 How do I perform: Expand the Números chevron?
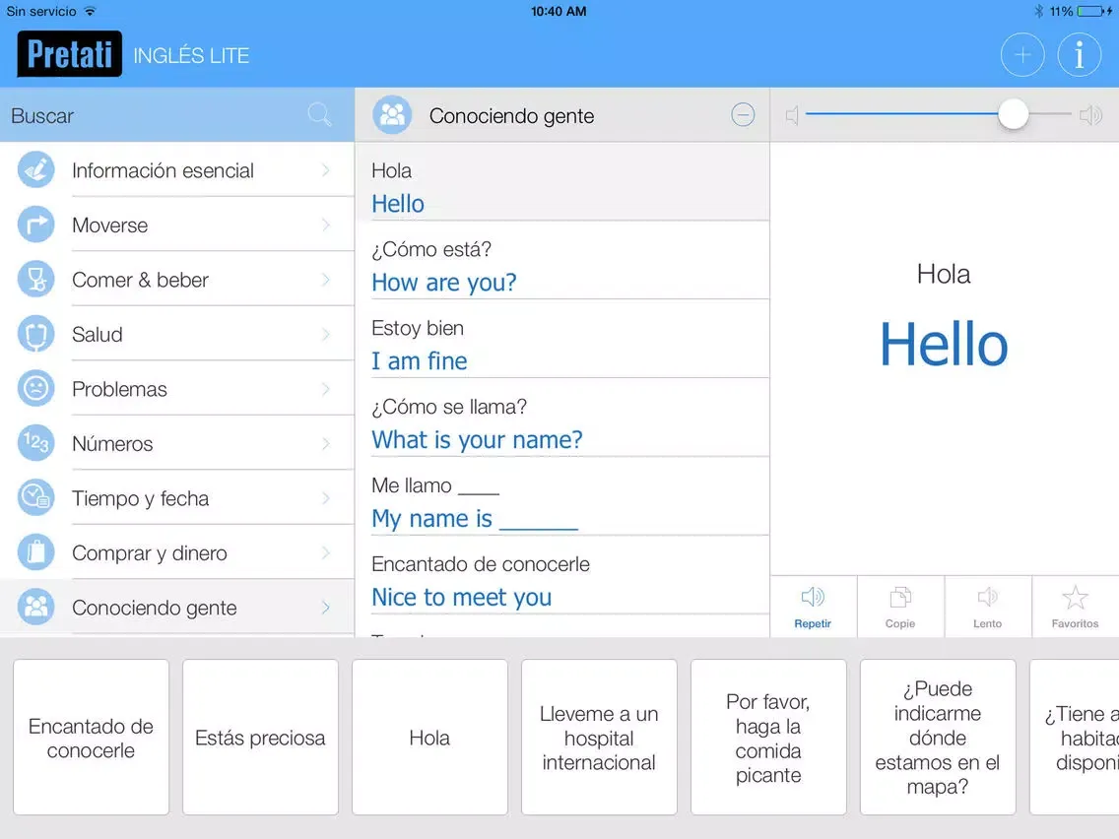tap(325, 443)
